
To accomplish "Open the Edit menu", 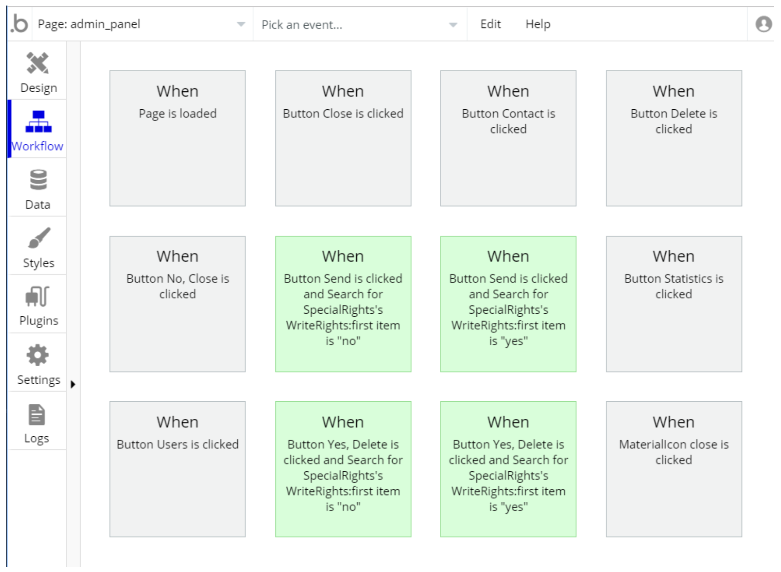I will 490,24.
